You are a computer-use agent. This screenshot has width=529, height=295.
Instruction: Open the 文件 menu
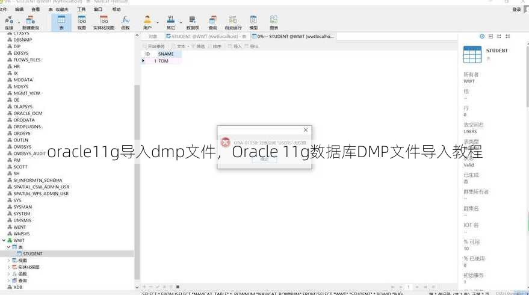3,9
